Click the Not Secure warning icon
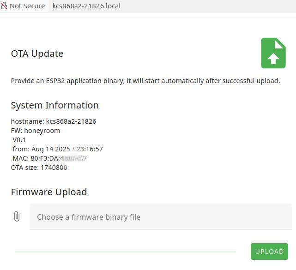Image resolution: width=296 pixels, height=270 pixels. click(x=4, y=6)
